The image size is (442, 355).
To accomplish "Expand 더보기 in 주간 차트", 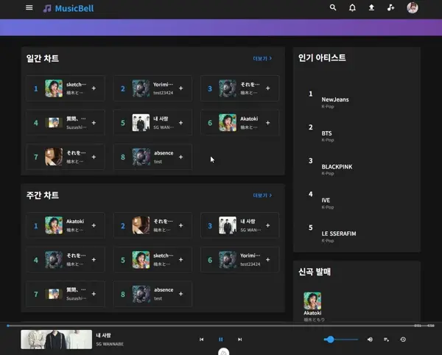I will pyautogui.click(x=262, y=196).
